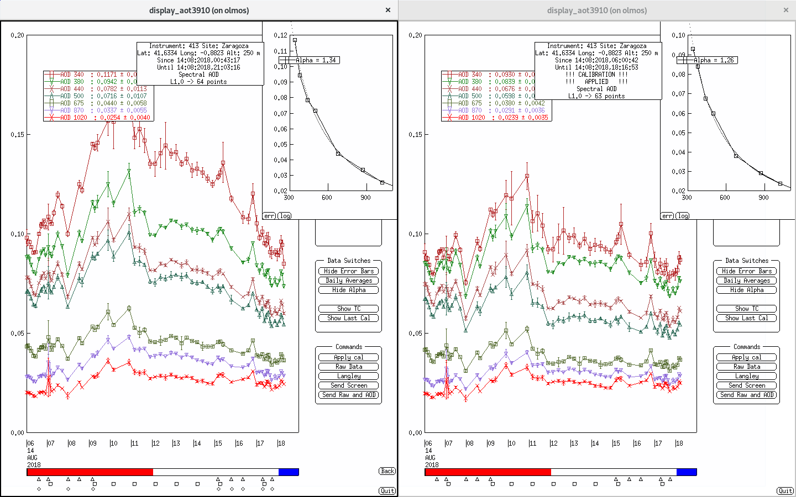This screenshot has height=497, width=796.
Task: Select AOD 500 legend entry in left plot
Action: click(x=96, y=96)
